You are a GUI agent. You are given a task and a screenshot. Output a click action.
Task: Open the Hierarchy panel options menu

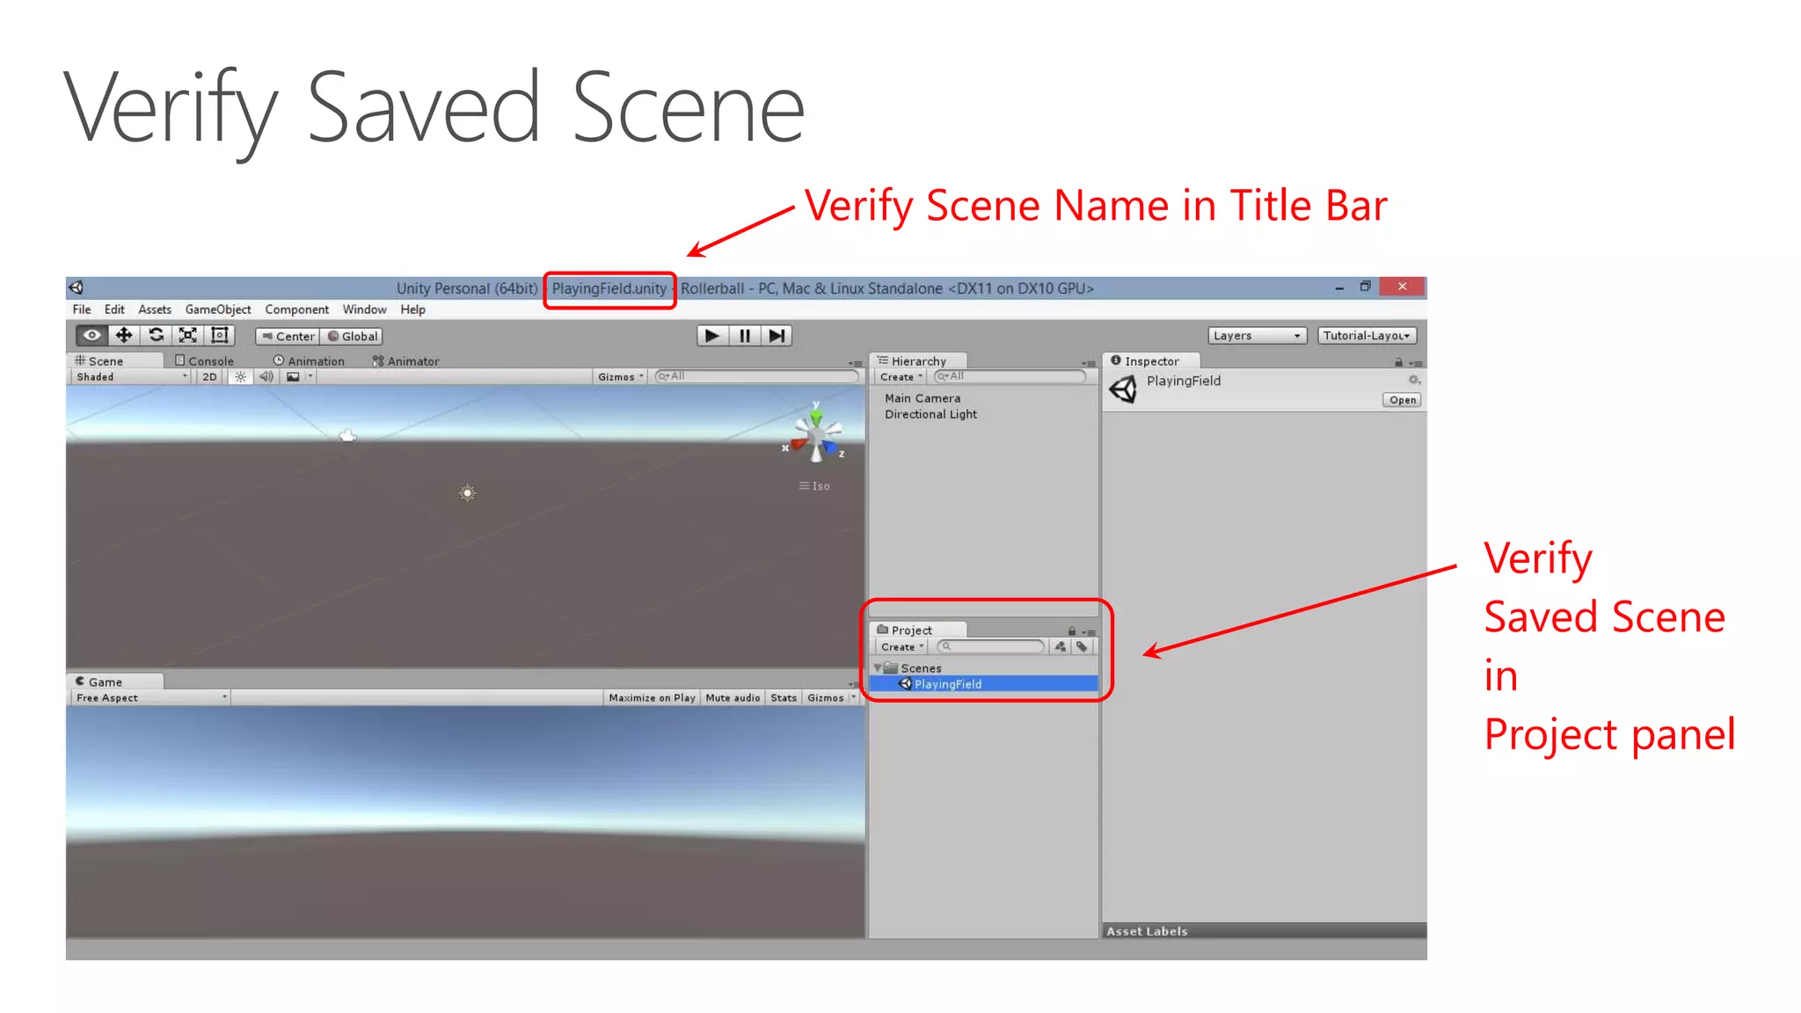click(1090, 363)
